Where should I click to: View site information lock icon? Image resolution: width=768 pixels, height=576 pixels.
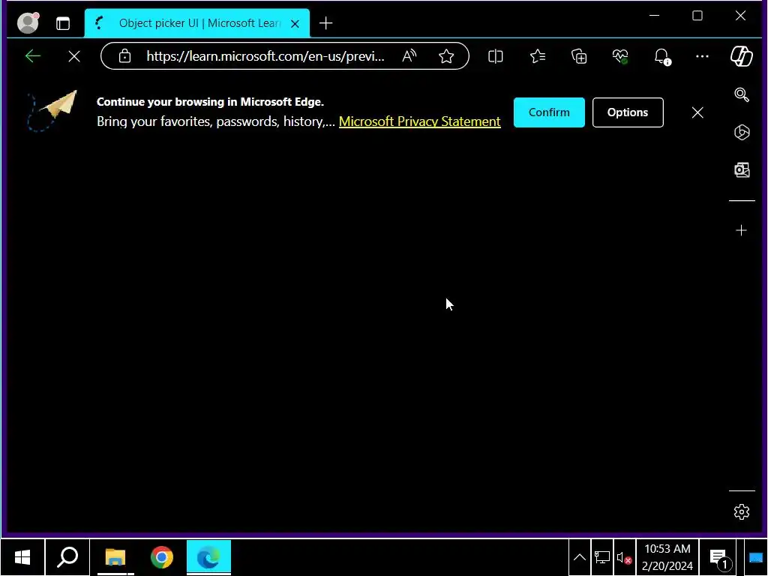coord(125,56)
